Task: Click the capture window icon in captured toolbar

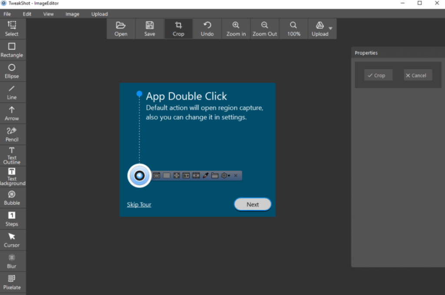Action: [x=156, y=176]
